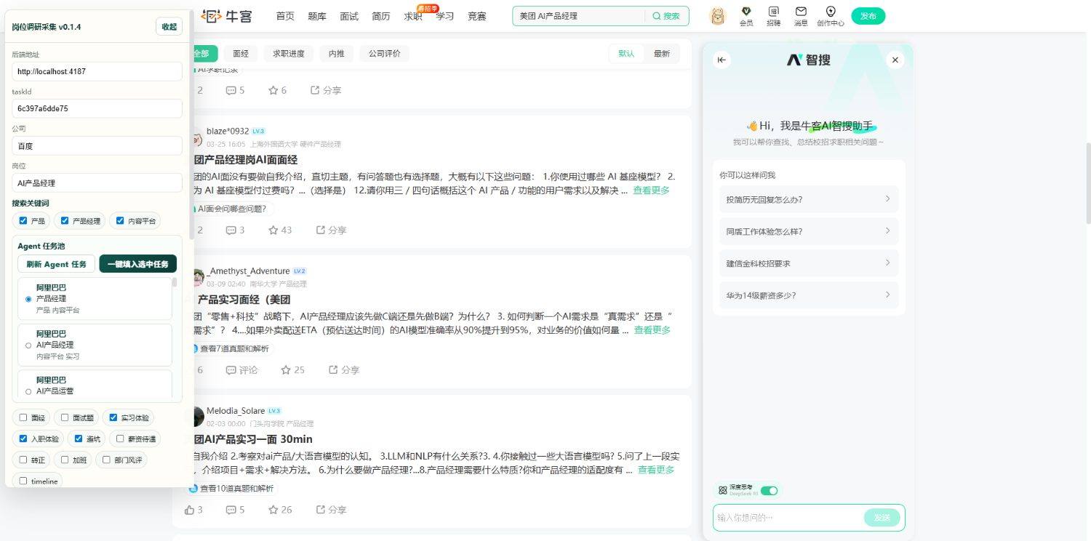Star the _Amethyst_Adventure post with 25 favorites
The height and width of the screenshot is (541, 1091).
293,370
